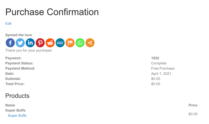Click the orange Mix share icon
Image resolution: width=209 pixels, height=124 pixels.
(70, 43)
